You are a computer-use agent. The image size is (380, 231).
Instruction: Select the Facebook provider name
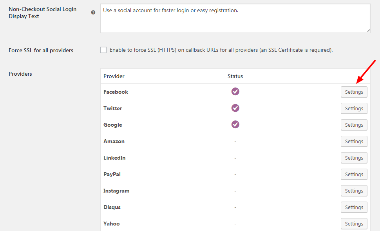[x=116, y=92]
